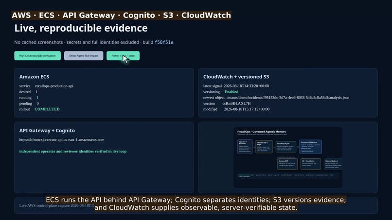Screen dimensions: 392x220
Task: Click Amazon ECS 'pending' label
Action: tap(25, 103)
